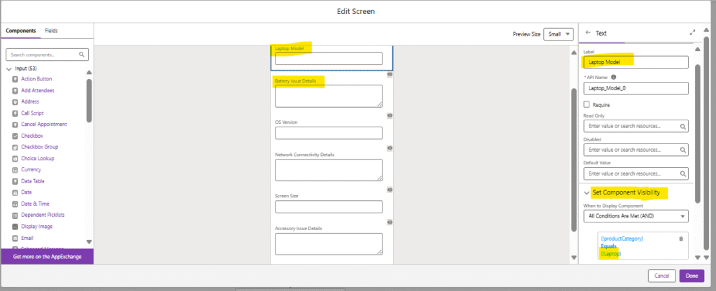Enable the Require checkbox
716x291 pixels.
[x=587, y=104]
